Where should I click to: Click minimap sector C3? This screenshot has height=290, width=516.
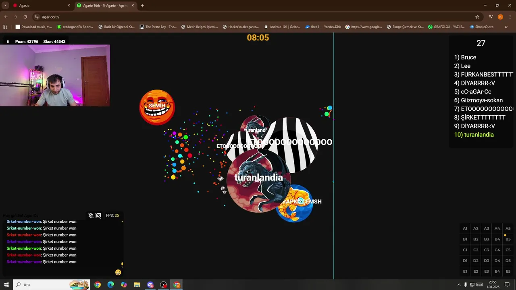pos(487,250)
